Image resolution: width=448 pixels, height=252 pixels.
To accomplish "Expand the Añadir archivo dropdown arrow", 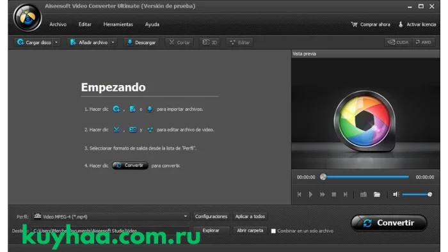I will (113, 42).
